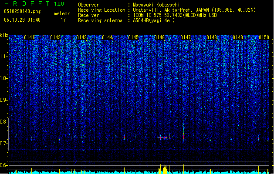
Task: Click the 0147 time marker
Action: 186,37
